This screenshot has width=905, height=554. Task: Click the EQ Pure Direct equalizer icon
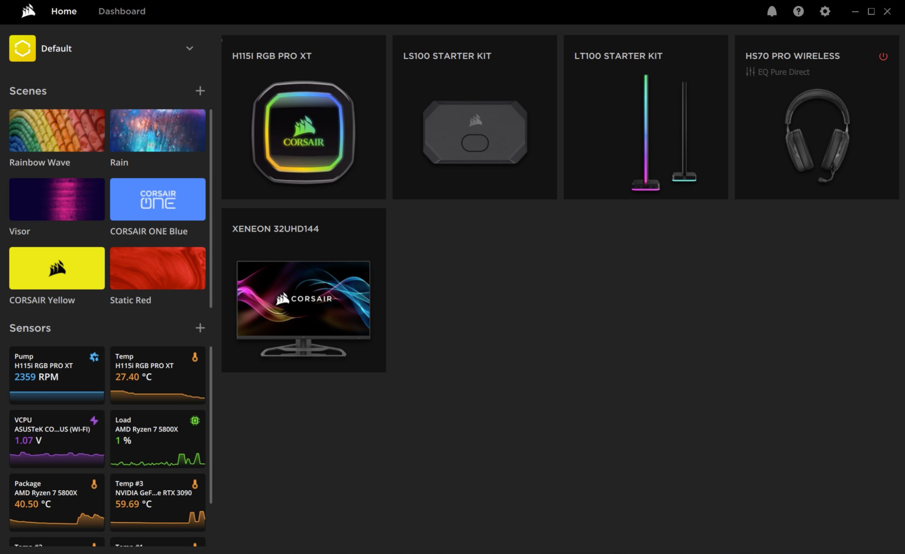tap(750, 72)
